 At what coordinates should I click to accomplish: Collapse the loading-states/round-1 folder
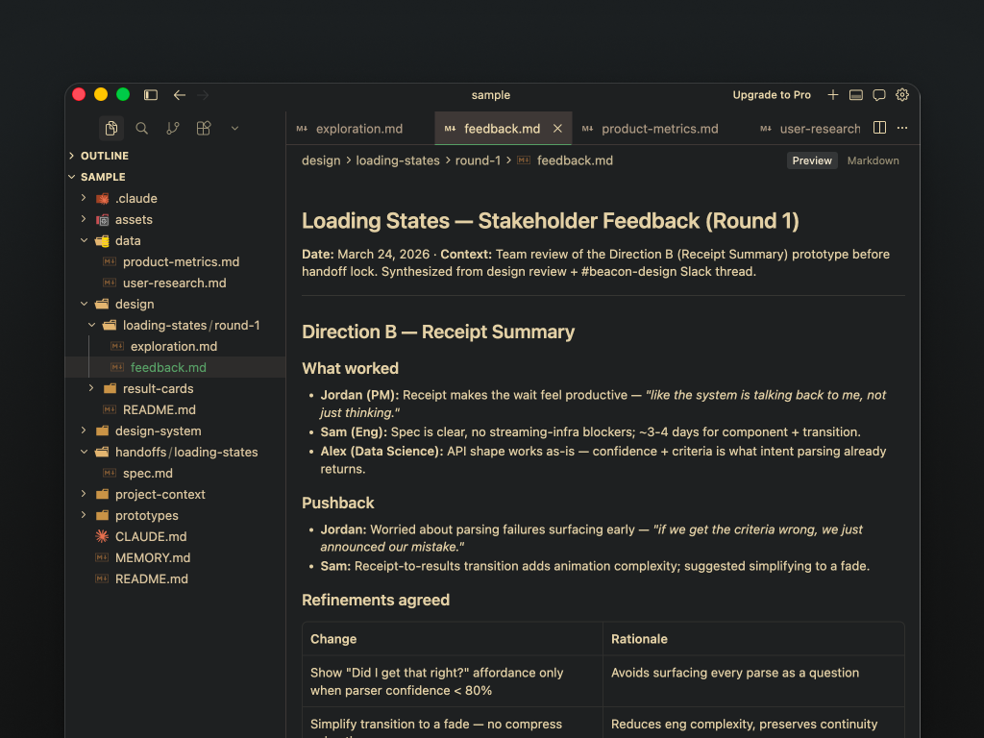(176, 325)
